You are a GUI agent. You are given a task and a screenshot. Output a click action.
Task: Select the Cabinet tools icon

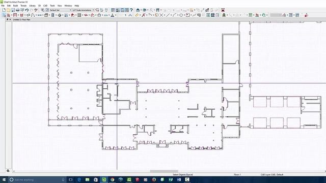(46, 15)
